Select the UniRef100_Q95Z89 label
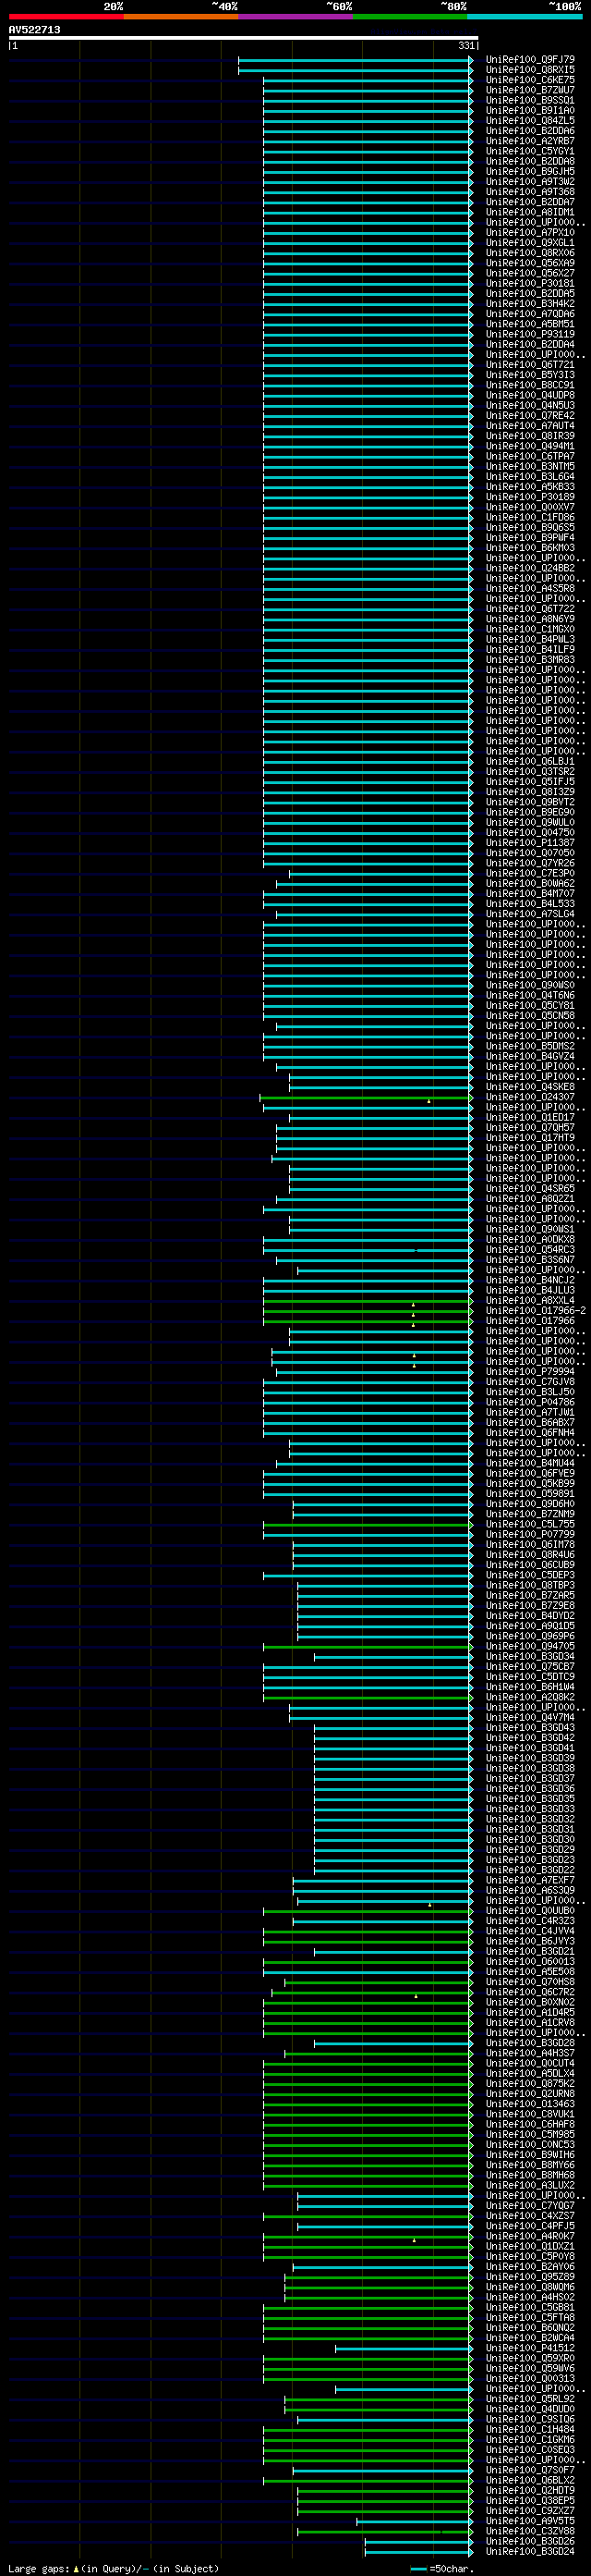Image resolution: width=591 pixels, height=2576 pixels. click(x=530, y=2276)
